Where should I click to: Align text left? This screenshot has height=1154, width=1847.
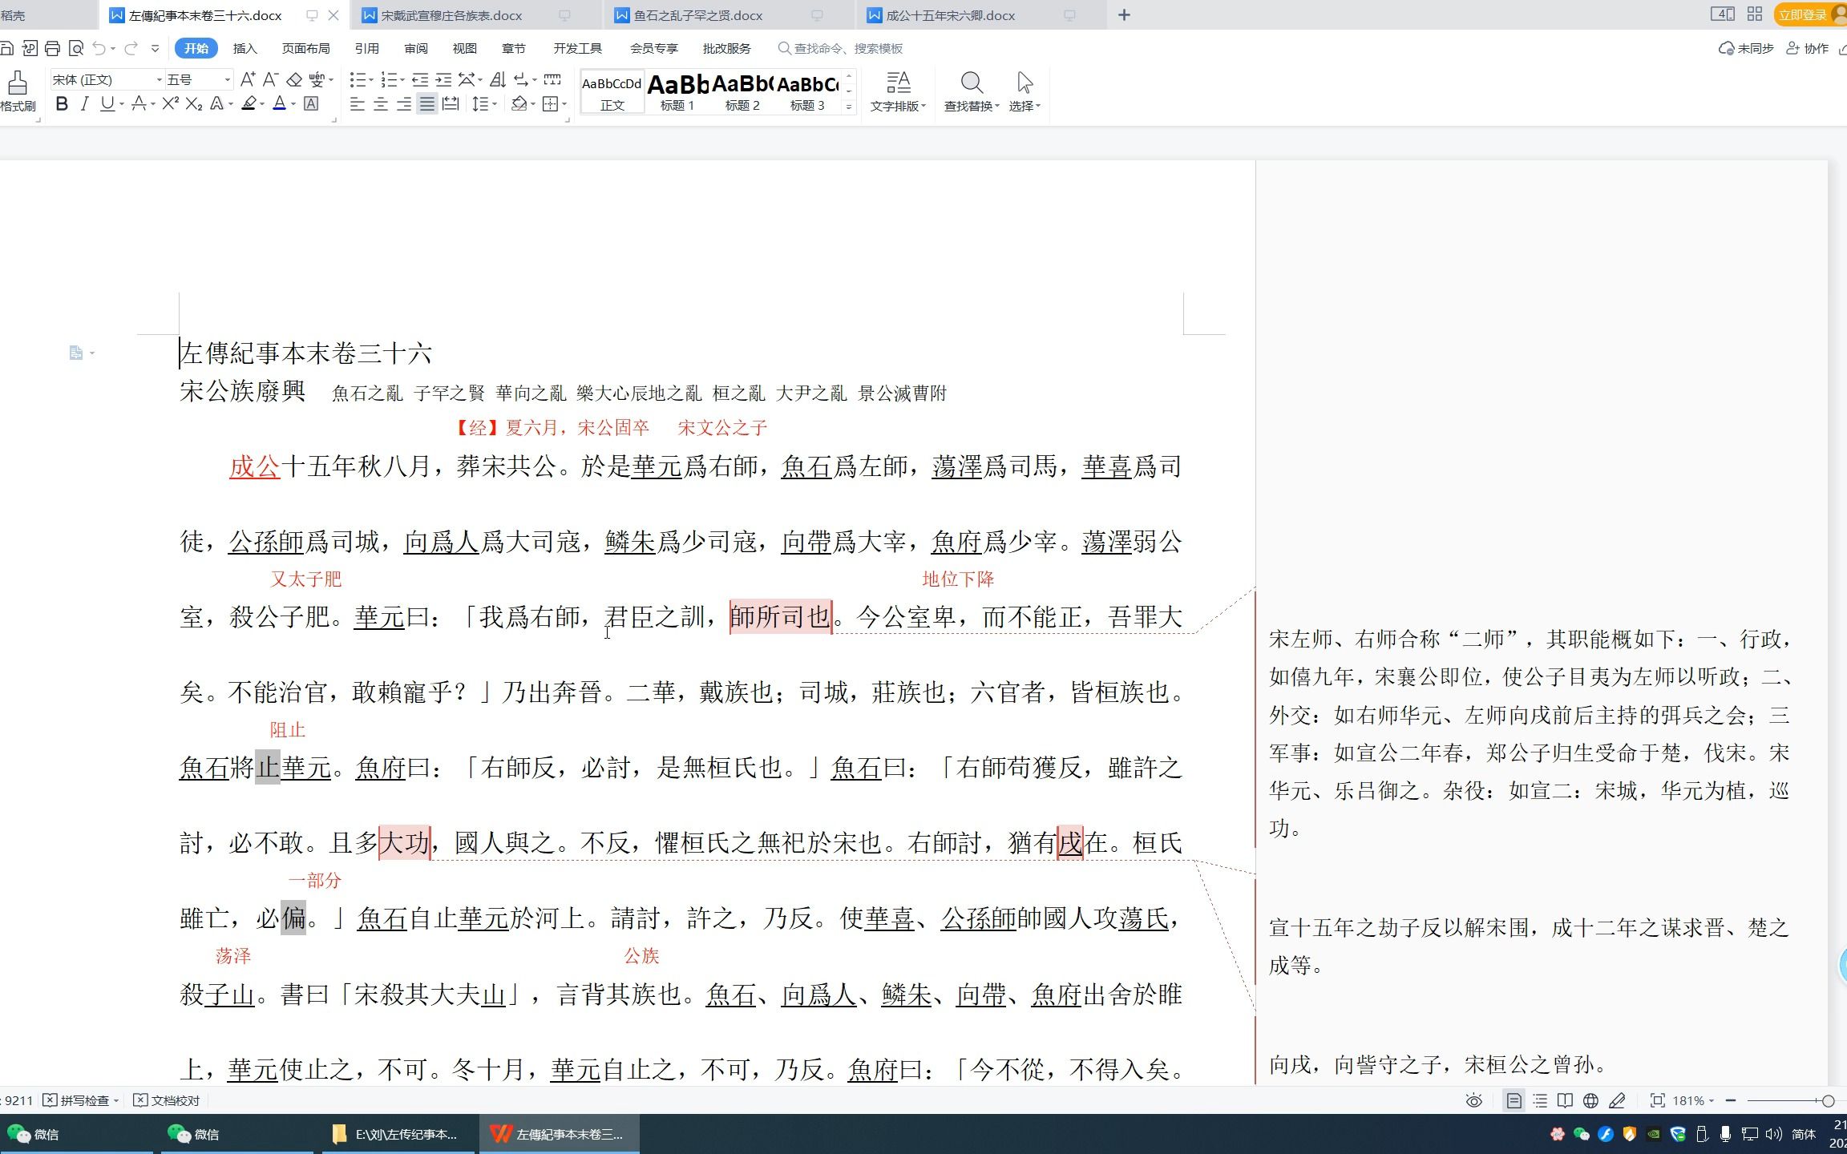(358, 104)
